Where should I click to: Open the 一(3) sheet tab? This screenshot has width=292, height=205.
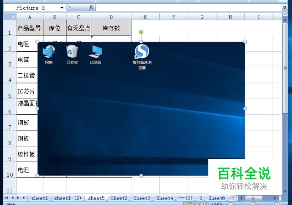186,198
